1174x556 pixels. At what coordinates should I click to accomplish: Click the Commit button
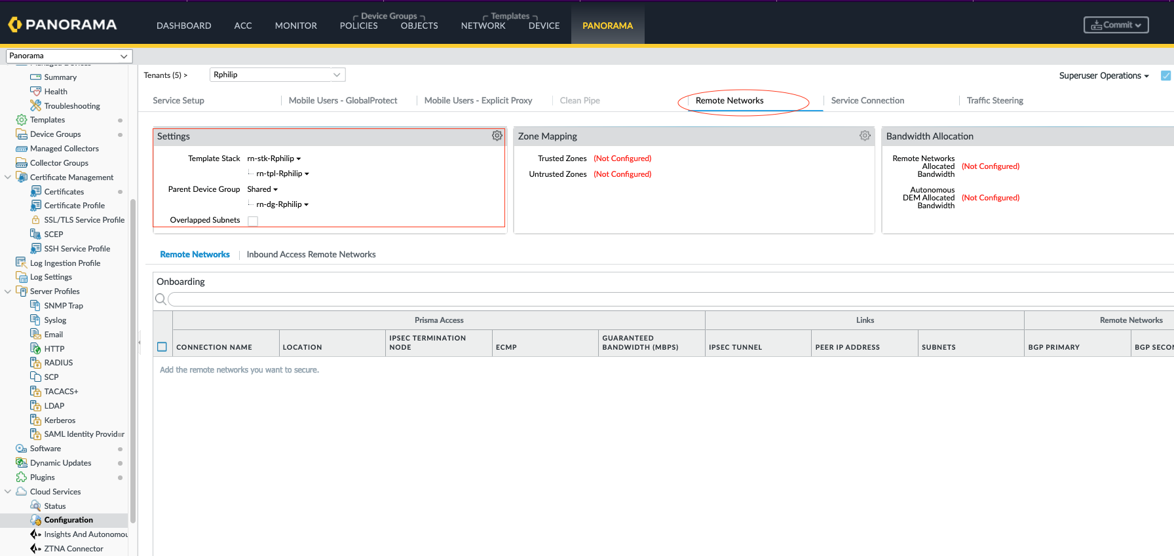[x=1116, y=25]
